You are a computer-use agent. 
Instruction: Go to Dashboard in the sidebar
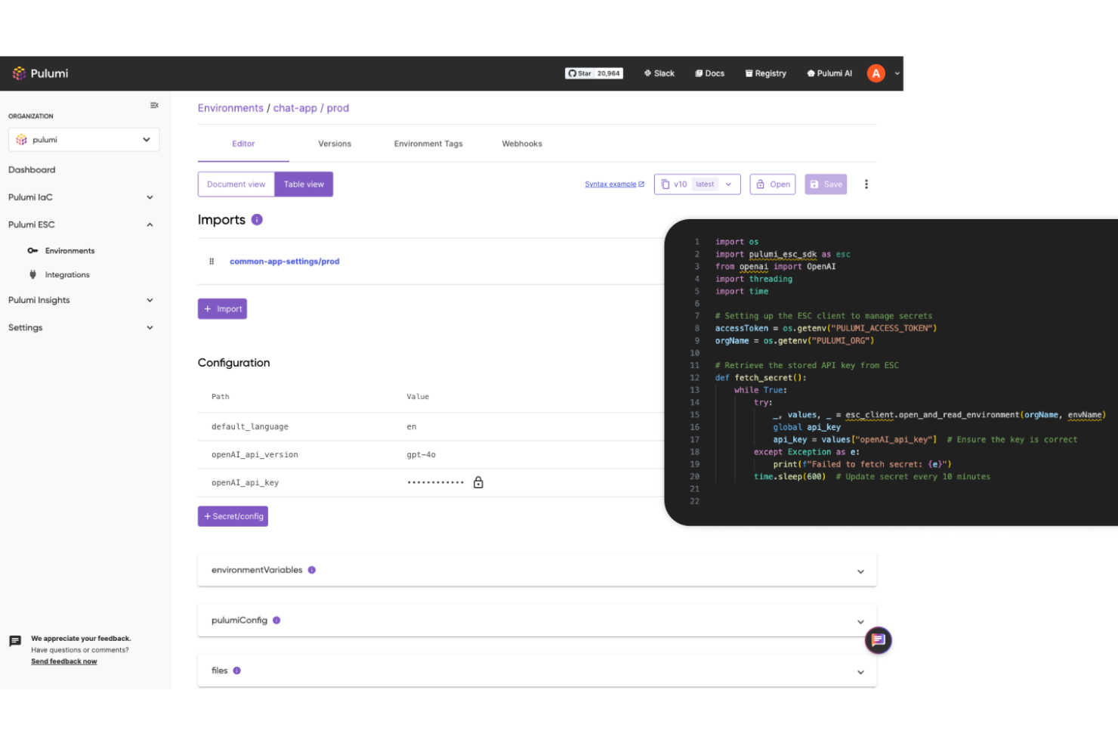[32, 170]
